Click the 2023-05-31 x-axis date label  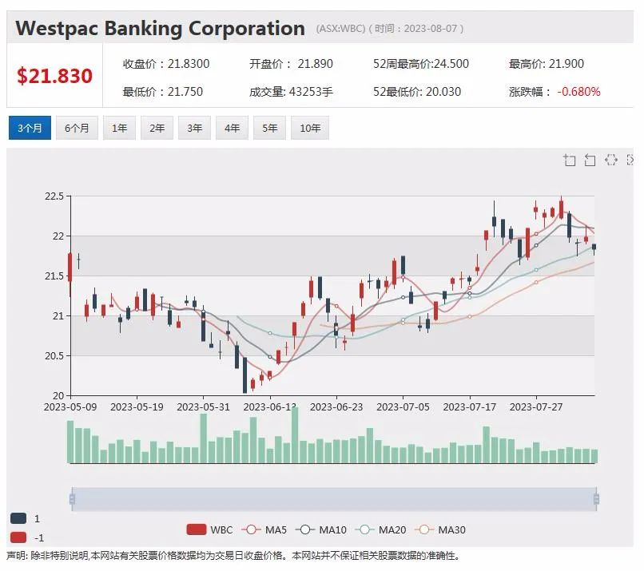(203, 406)
